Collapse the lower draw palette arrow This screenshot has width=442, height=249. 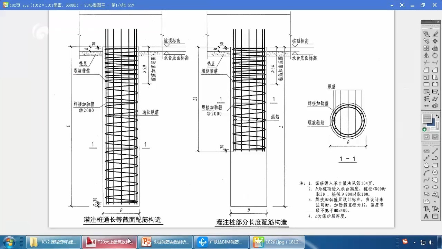tap(431, 146)
